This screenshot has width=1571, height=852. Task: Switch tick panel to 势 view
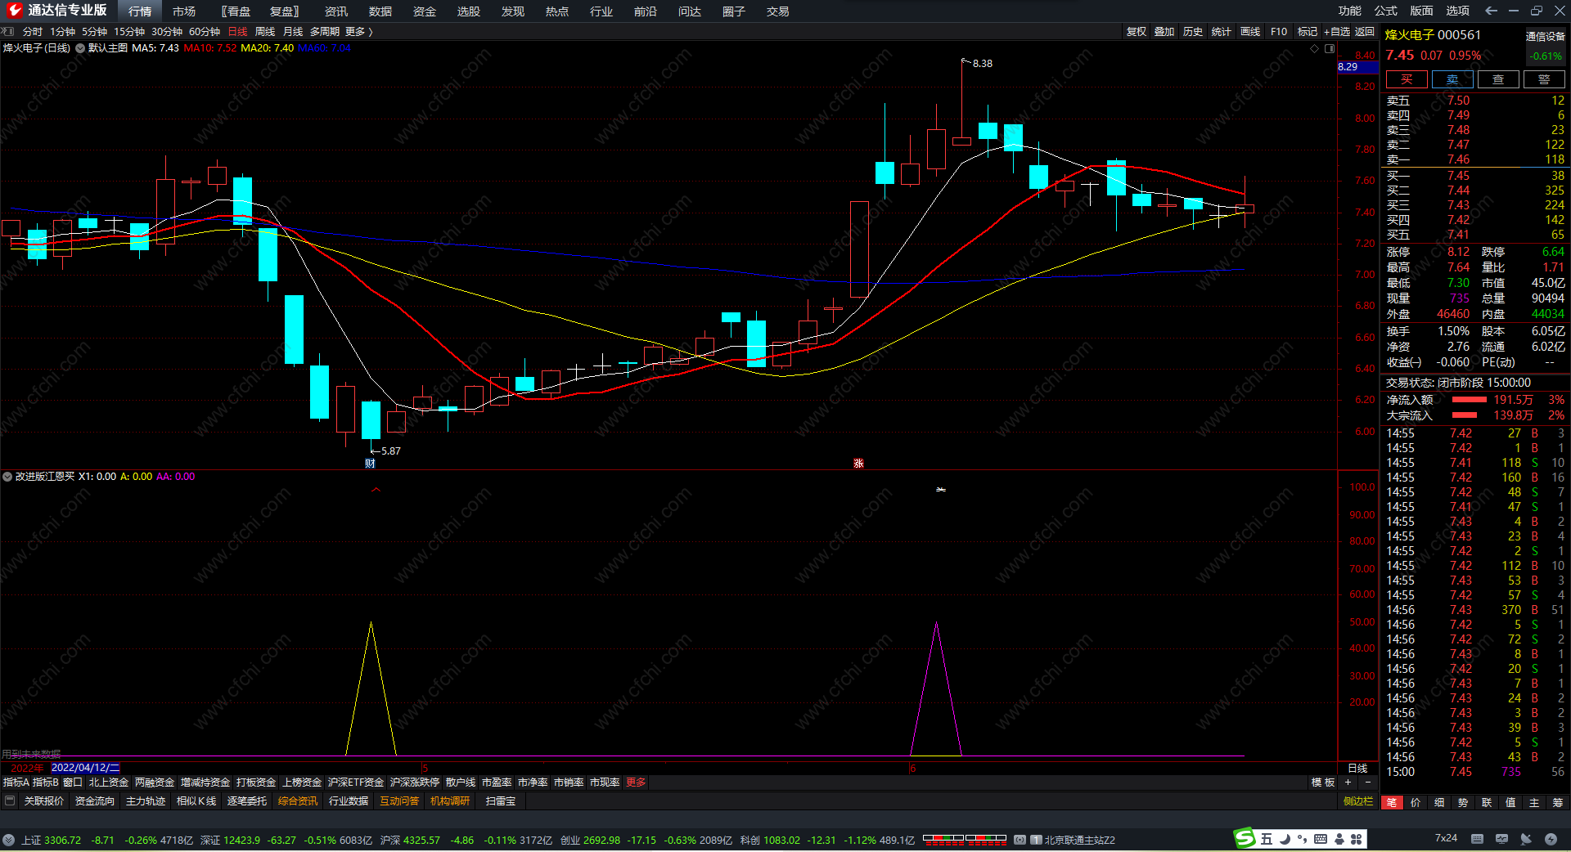tap(1463, 803)
